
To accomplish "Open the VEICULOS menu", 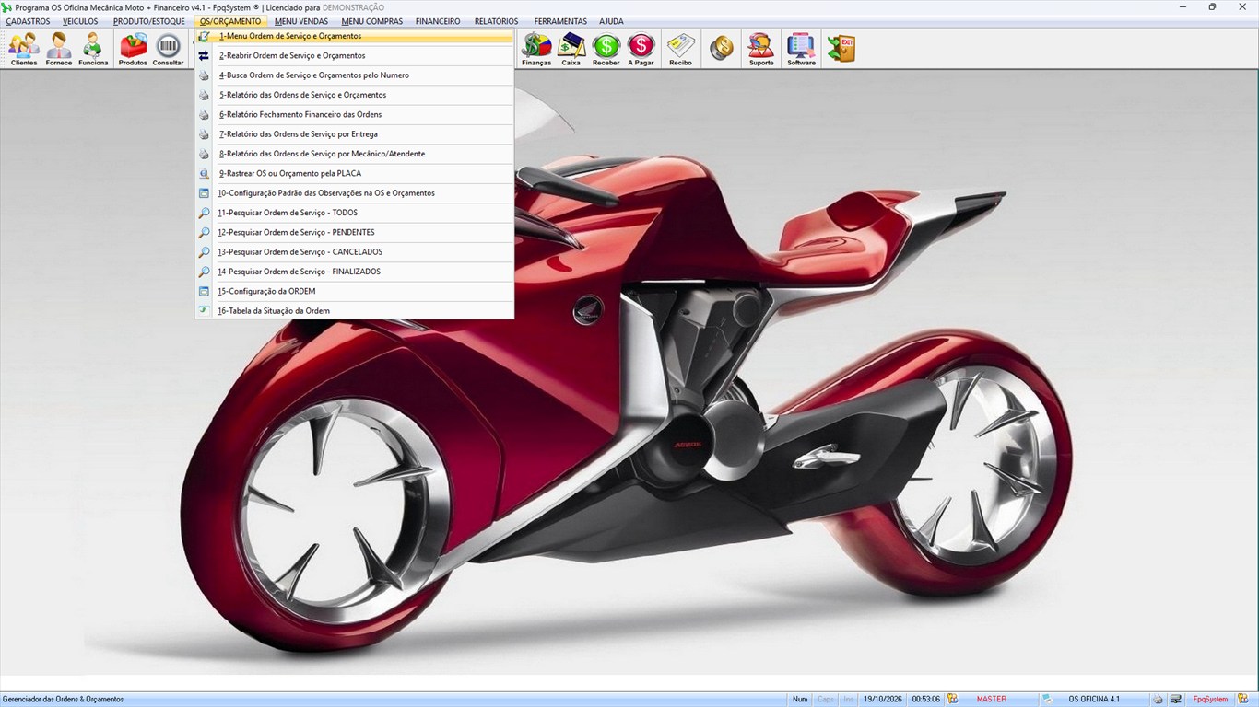I will pyautogui.click(x=80, y=21).
